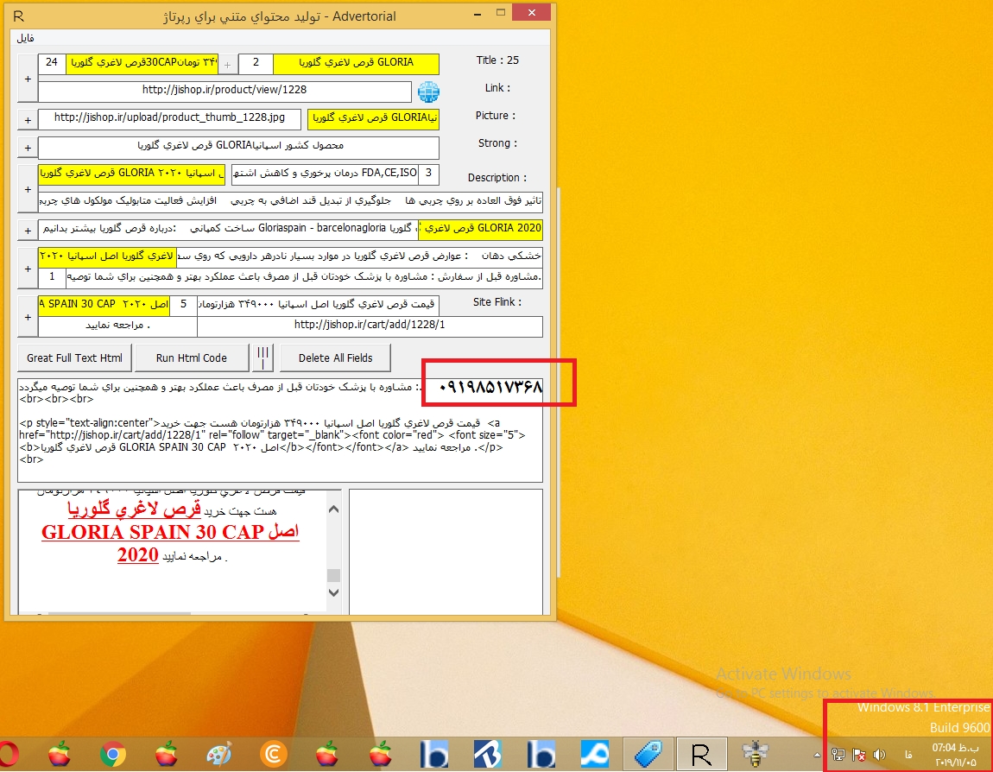Click the Title : 25 label

[x=497, y=60]
